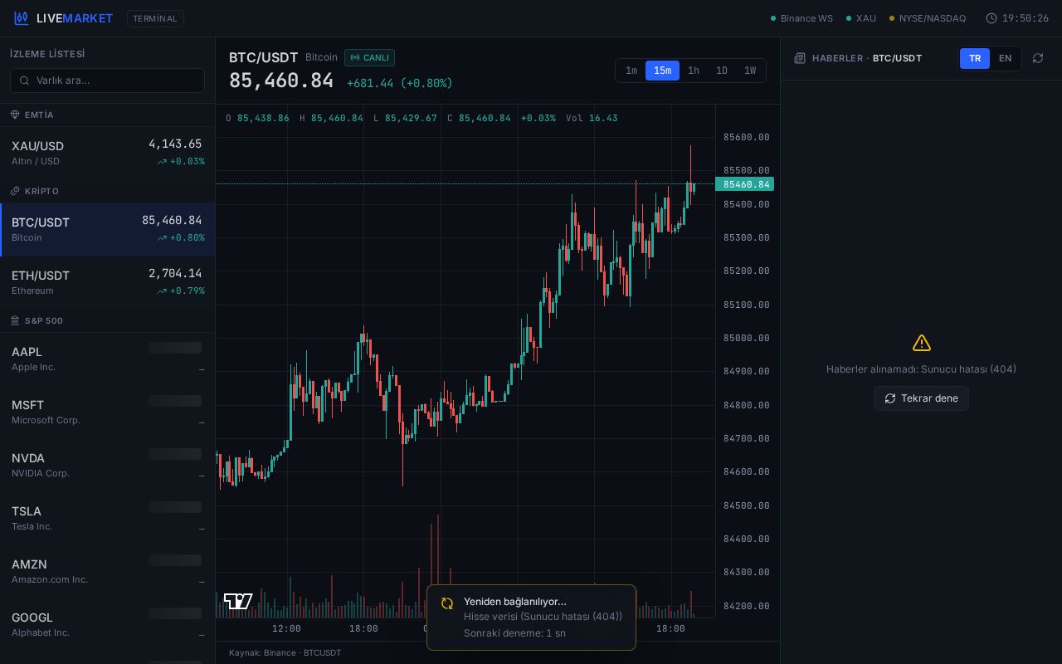Open TSLA Tesla Inc. row
Screen dimensions: 1062x664
tap(108, 519)
